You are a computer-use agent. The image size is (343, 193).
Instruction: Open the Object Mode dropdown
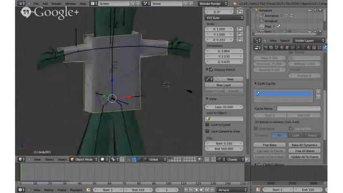tap(84, 160)
